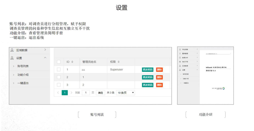The height and width of the screenshot is (131, 254).
Task: Open the 10 条/页 page size dropdown
Action: 126,93
